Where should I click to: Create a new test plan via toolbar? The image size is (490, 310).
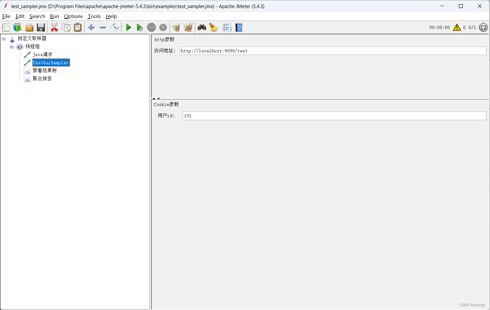[x=6, y=28]
